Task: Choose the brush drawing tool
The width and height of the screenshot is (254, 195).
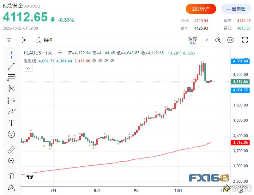Action: coord(11,112)
